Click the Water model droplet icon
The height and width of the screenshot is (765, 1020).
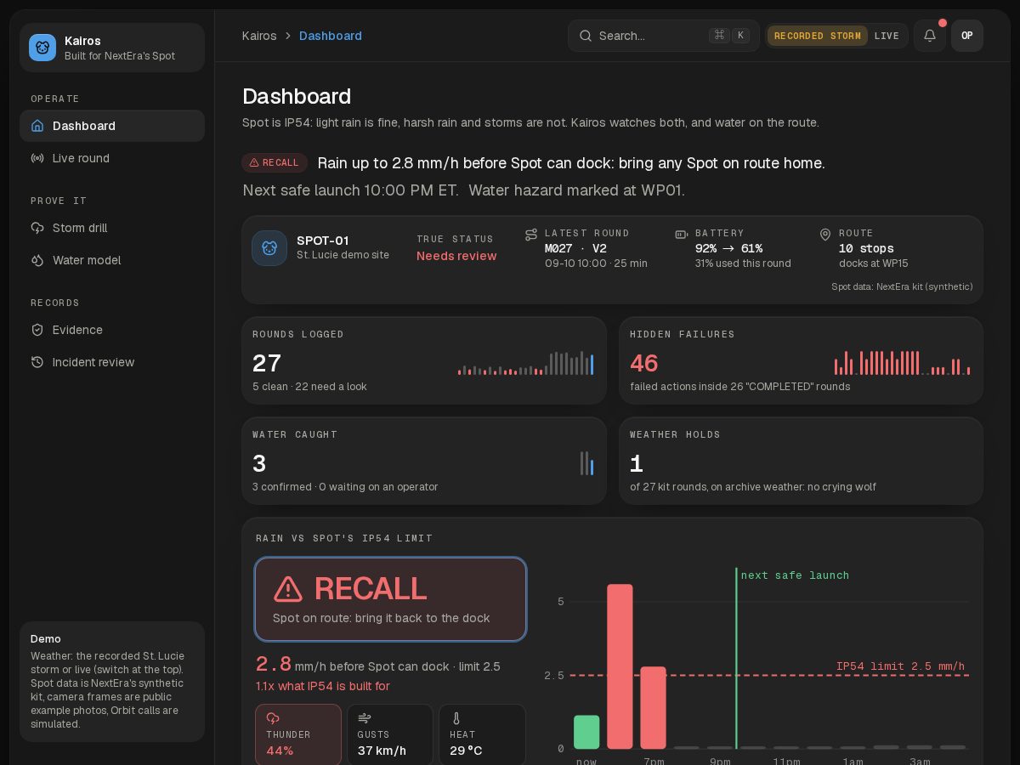point(37,260)
